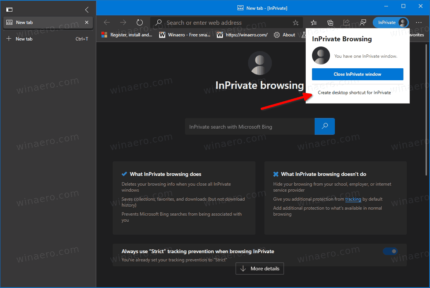Viewport: 430px width, 288px height.
Task: Click the large InPrivate avatar on page
Action: (x=260, y=63)
